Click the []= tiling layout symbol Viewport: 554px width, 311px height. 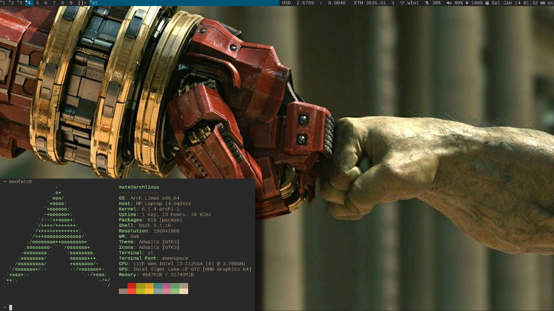(x=82, y=3)
